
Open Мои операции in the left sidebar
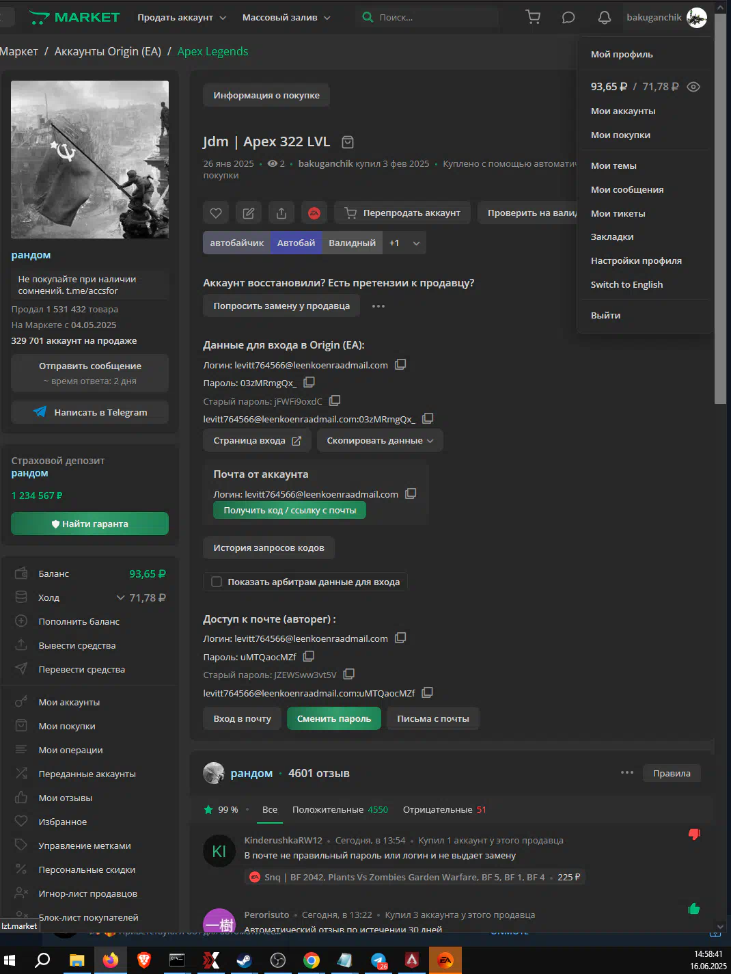[71, 750]
